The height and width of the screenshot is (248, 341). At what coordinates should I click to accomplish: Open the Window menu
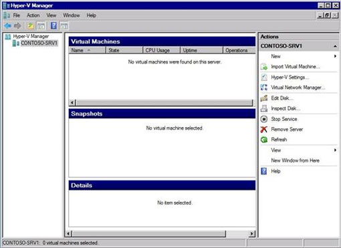[72, 15]
